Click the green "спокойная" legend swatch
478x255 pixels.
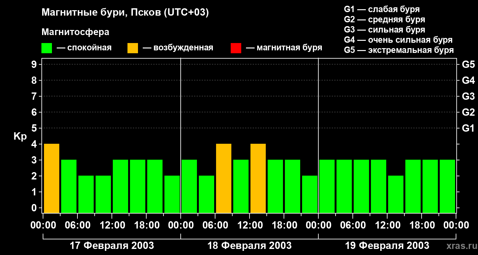[x=47, y=48]
